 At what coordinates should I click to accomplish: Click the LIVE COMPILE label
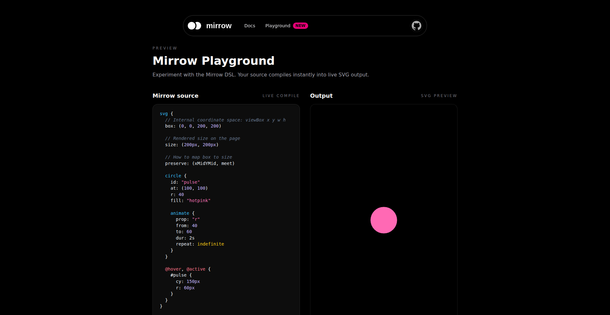point(281,96)
